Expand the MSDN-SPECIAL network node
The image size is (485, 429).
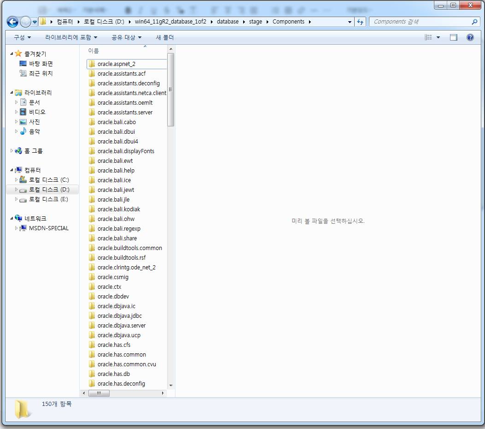click(16, 228)
